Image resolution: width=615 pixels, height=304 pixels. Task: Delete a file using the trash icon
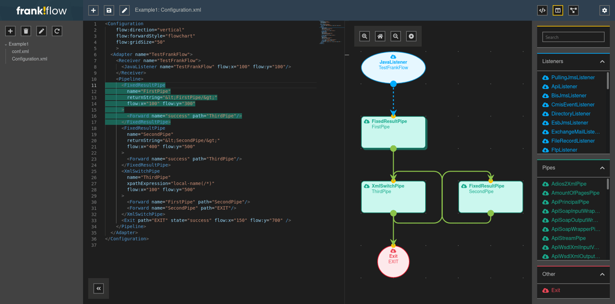coord(26,31)
